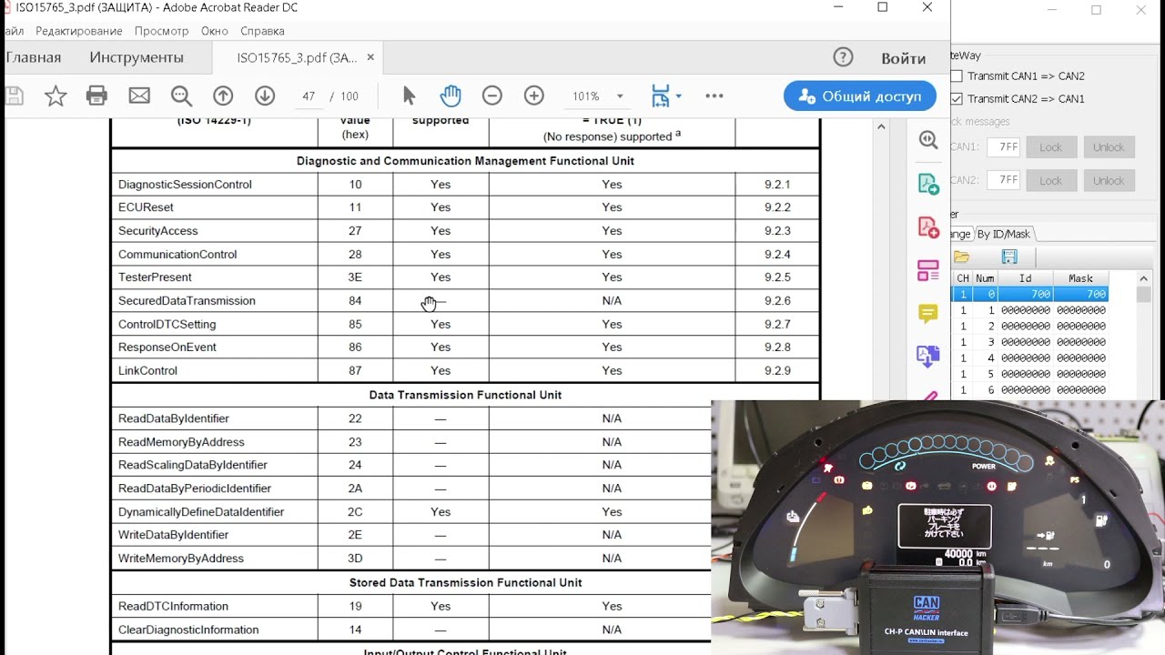Screen dimensions: 1165x655
Task: Click the ReadDTCInformation service name
Action: click(173, 606)
